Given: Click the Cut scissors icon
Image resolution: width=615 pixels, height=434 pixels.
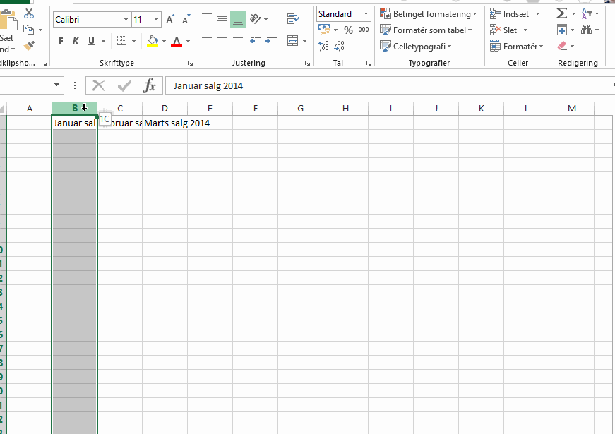Looking at the screenshot, I should pos(29,13).
